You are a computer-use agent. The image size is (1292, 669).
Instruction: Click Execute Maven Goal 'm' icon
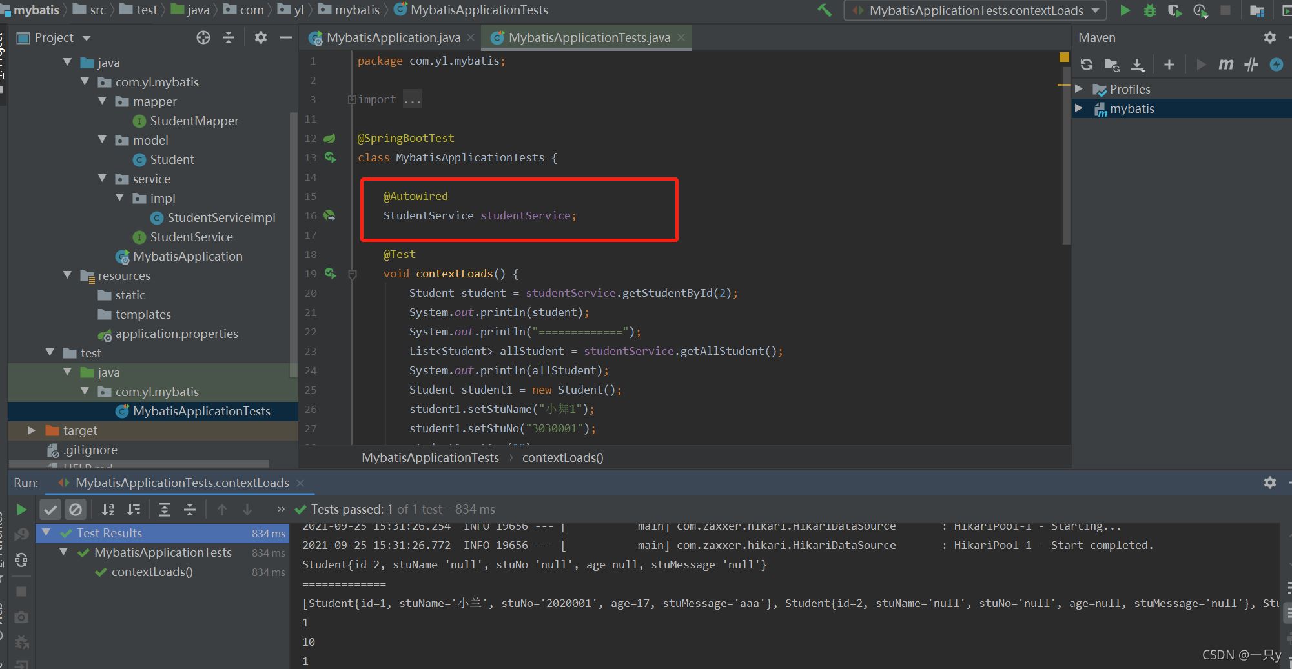pos(1225,65)
